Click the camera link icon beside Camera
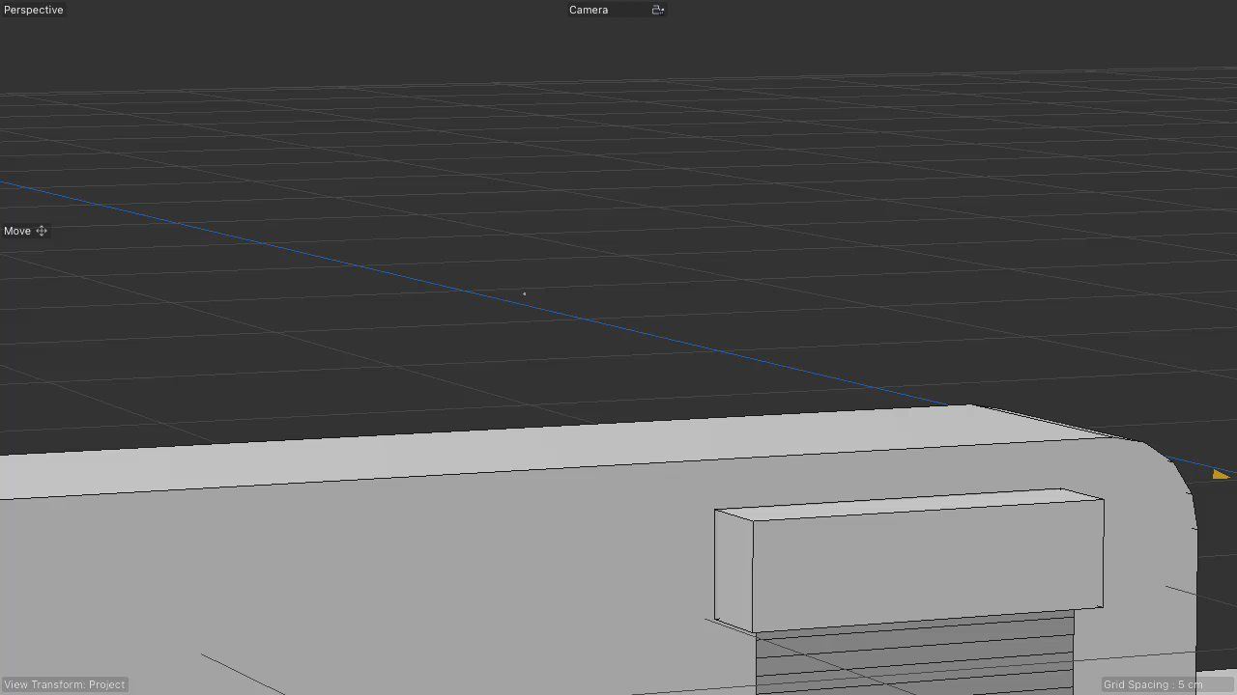 click(658, 10)
